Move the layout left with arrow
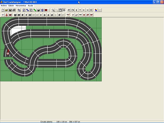 coord(84,10)
